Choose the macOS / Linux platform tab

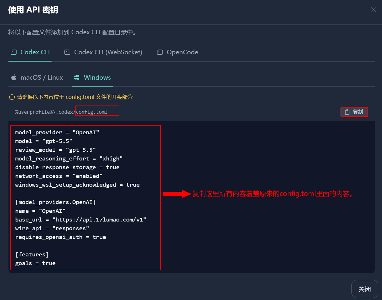click(x=37, y=78)
